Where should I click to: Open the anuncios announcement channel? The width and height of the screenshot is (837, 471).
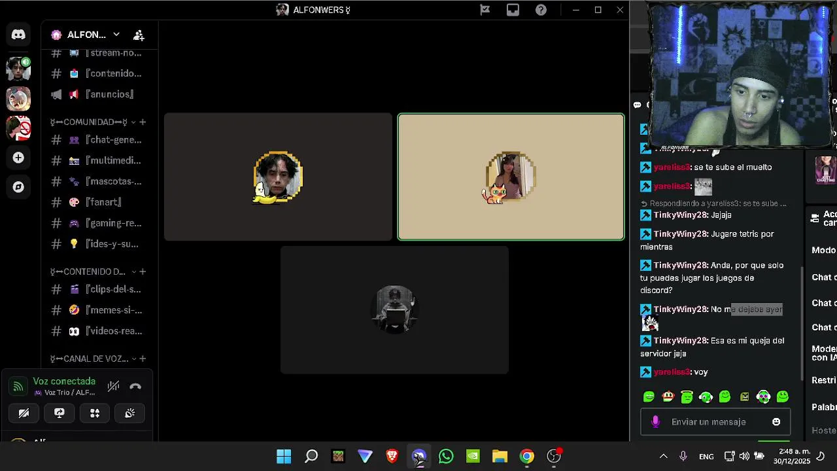[99, 94]
